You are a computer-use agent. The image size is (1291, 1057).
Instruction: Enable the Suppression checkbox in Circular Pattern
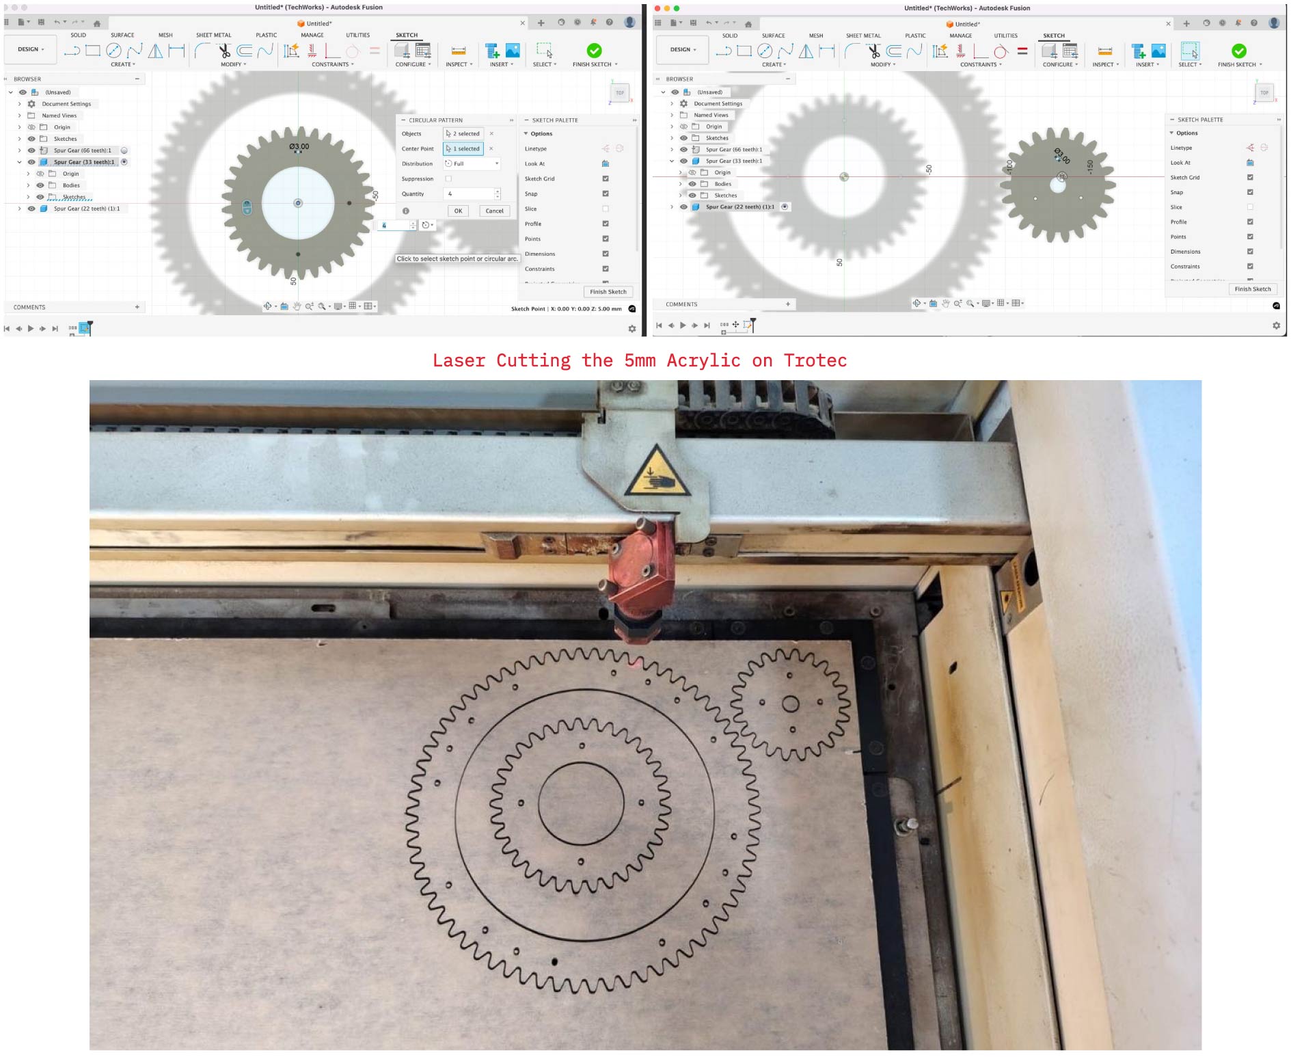(448, 179)
